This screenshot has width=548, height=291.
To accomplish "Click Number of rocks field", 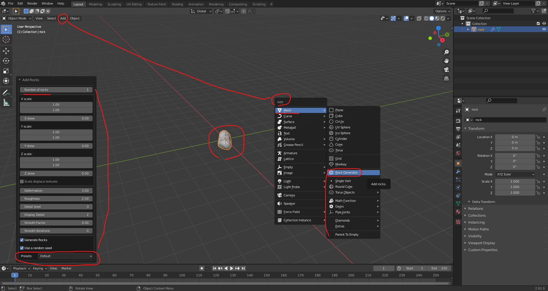I will coord(56,90).
